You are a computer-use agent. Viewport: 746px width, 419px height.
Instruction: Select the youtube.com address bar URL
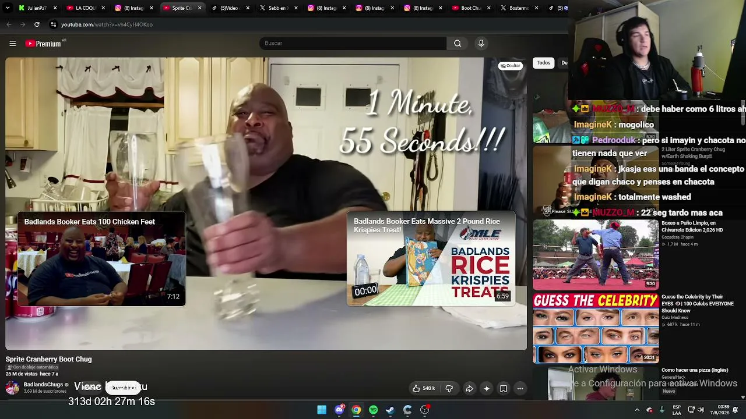(x=107, y=24)
